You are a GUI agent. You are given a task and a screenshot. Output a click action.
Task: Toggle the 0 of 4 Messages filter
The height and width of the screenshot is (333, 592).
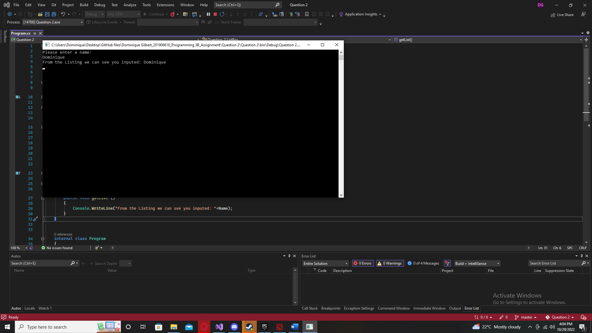[423, 263]
